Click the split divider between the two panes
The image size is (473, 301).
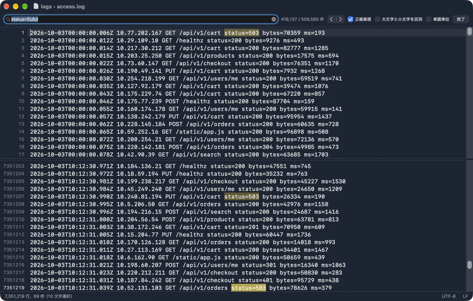click(236, 159)
